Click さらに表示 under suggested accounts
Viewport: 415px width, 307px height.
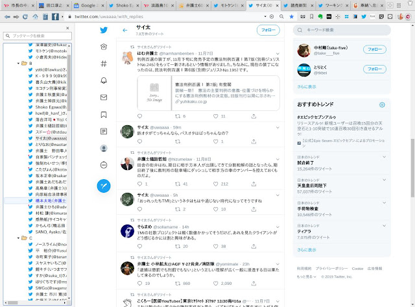[x=306, y=86]
